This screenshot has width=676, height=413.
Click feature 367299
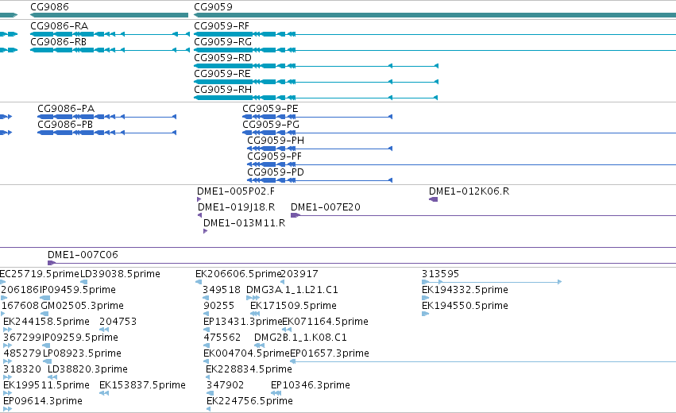click(x=22, y=337)
